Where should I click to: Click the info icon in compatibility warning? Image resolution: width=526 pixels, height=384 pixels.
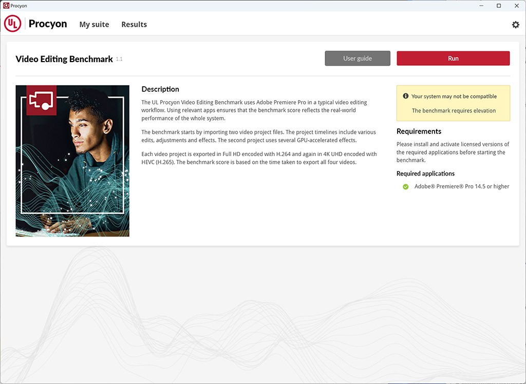point(406,96)
